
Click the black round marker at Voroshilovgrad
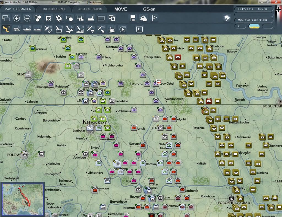pos(231,198)
